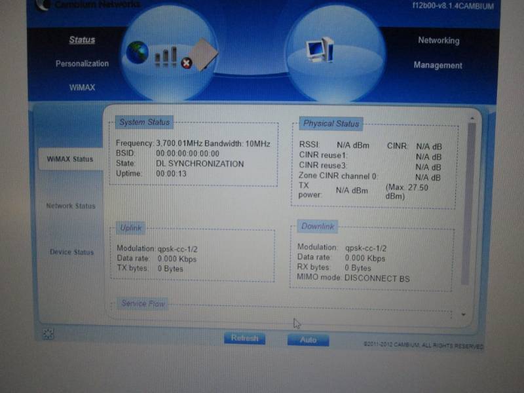Click the CINR reuse3 N/A dB value

coord(428,167)
